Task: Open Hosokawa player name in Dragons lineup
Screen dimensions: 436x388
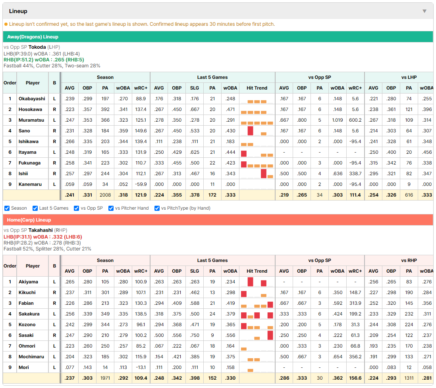Action: coord(30,109)
